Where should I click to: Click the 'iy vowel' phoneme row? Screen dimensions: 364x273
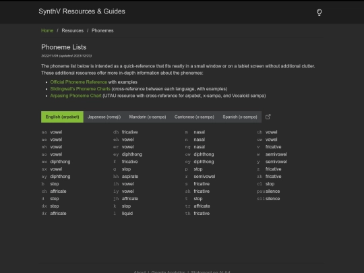coord(123,191)
